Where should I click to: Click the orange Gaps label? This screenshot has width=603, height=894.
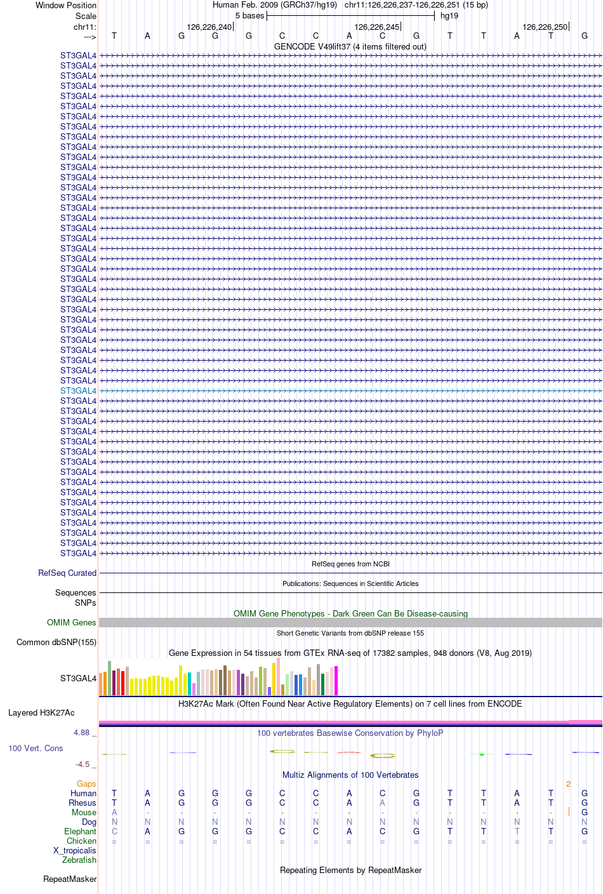[x=87, y=784]
